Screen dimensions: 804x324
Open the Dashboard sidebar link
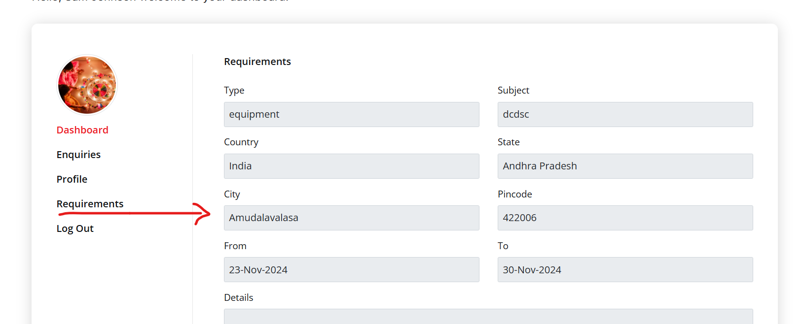tap(82, 130)
